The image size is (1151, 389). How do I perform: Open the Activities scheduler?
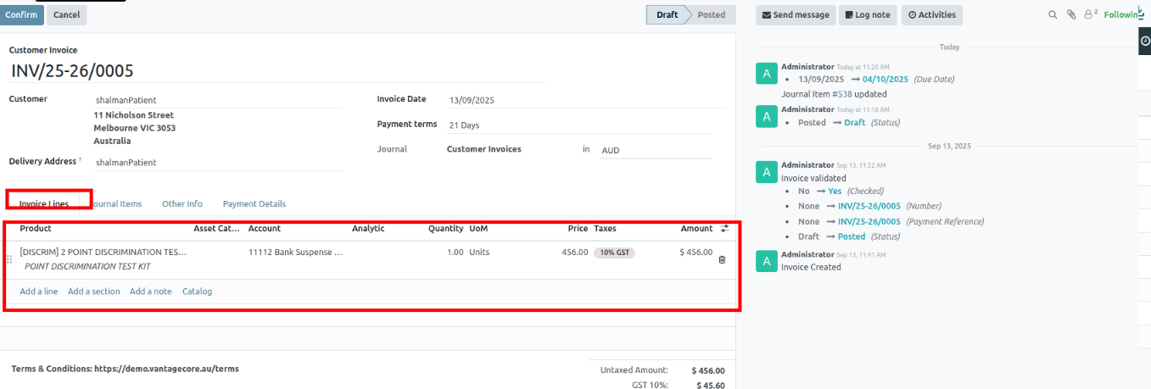click(x=932, y=14)
